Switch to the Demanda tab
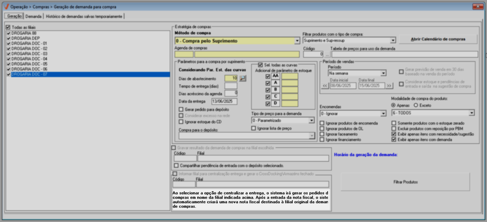This screenshot has width=487, height=222. click(x=33, y=16)
